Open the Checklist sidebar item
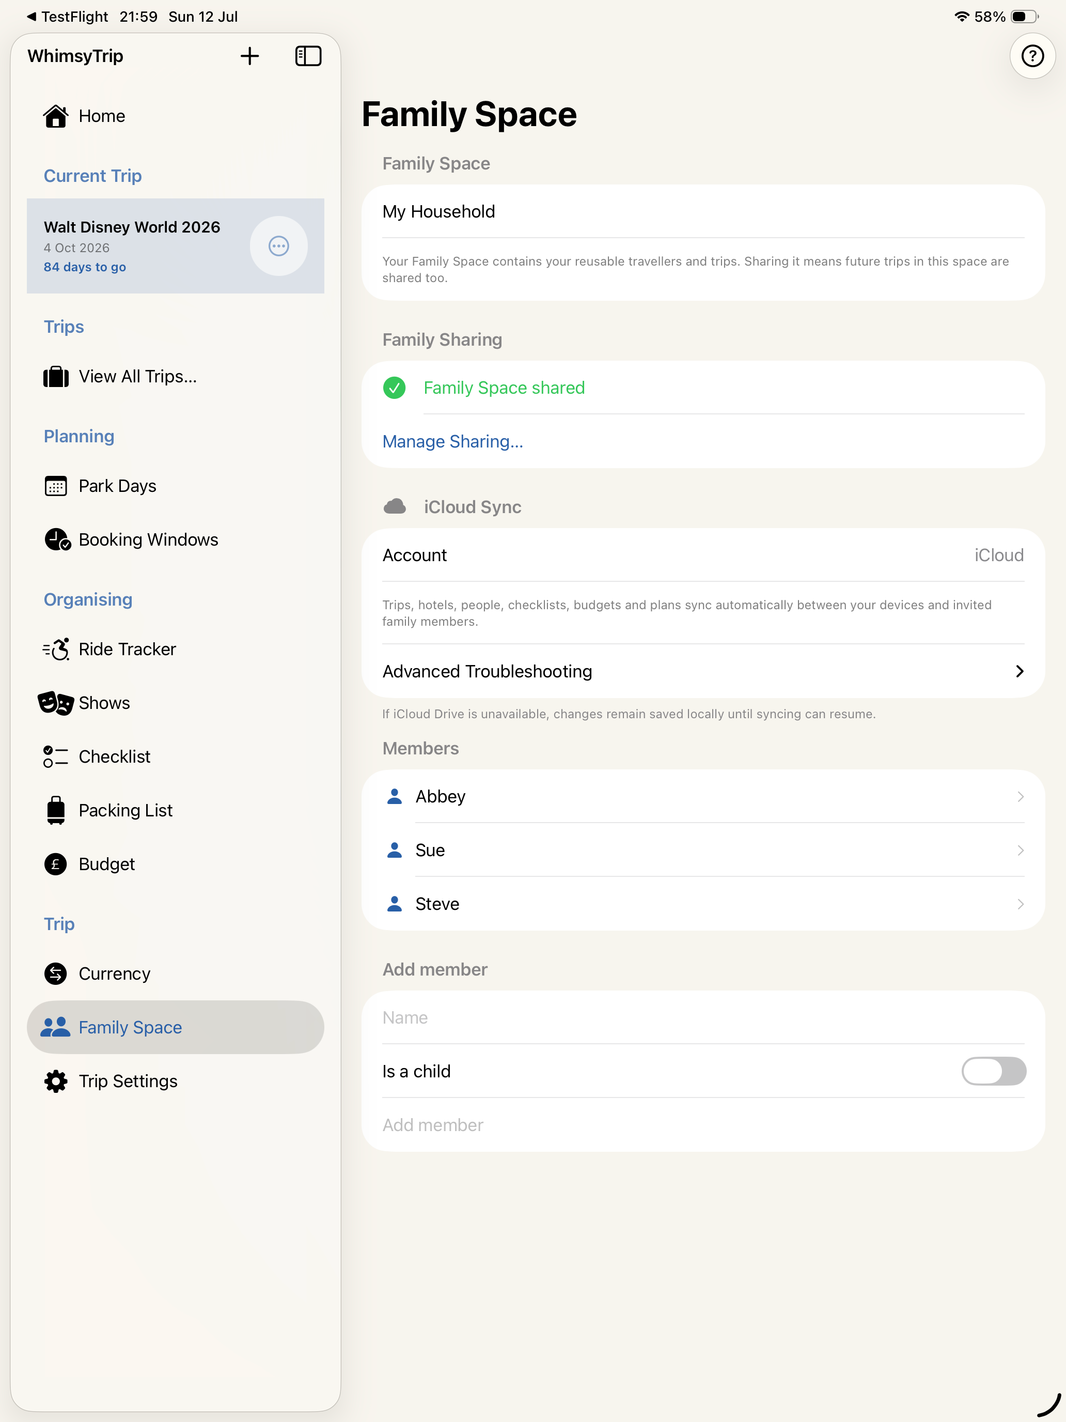 tap(176, 756)
